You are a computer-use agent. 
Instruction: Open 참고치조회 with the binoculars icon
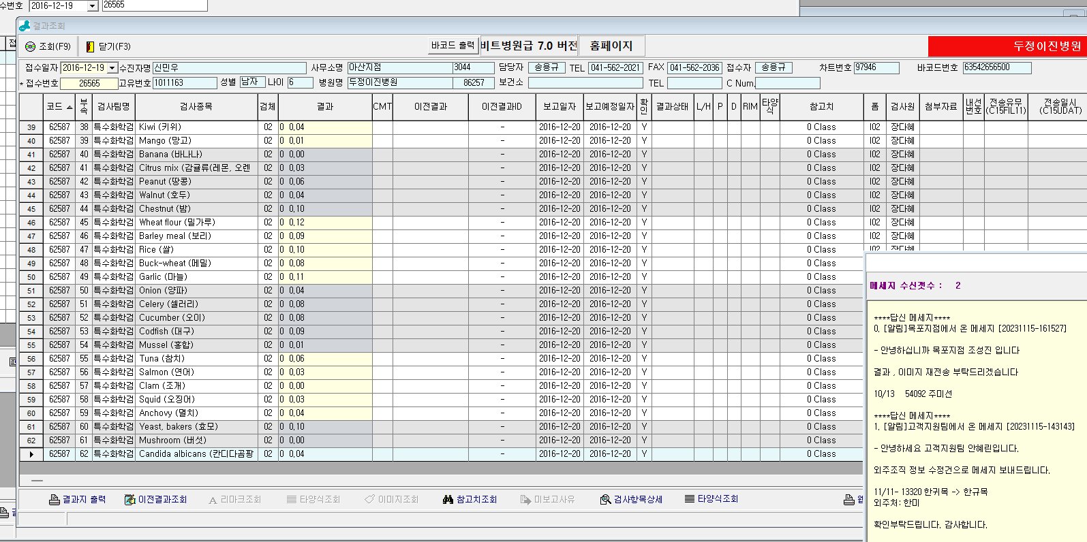[x=448, y=500]
